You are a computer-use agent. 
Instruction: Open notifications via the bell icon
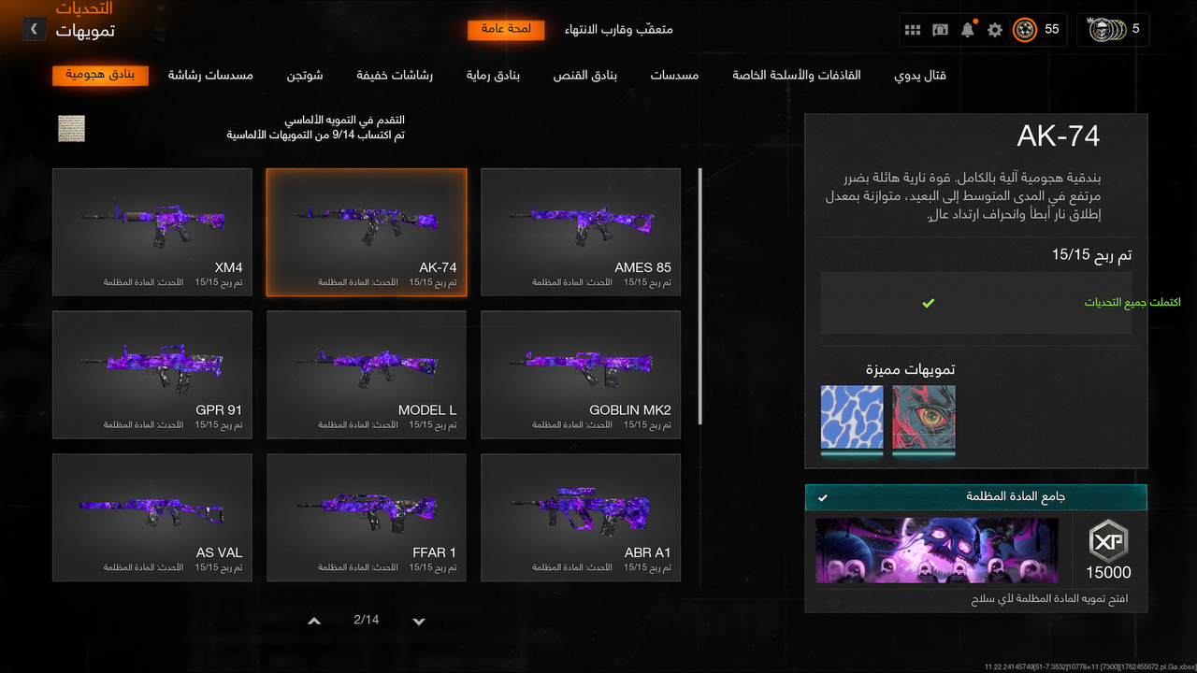[967, 29]
